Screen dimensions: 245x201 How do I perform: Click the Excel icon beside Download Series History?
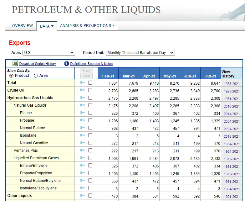(x=15, y=63)
